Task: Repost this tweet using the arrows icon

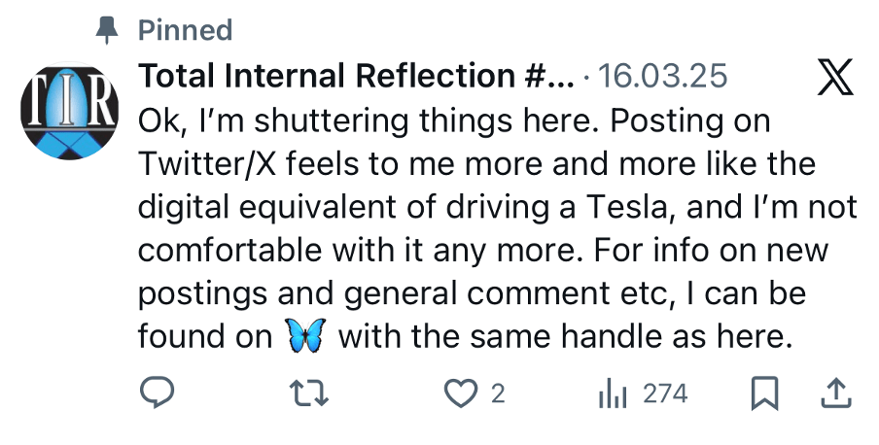Action: tap(311, 394)
